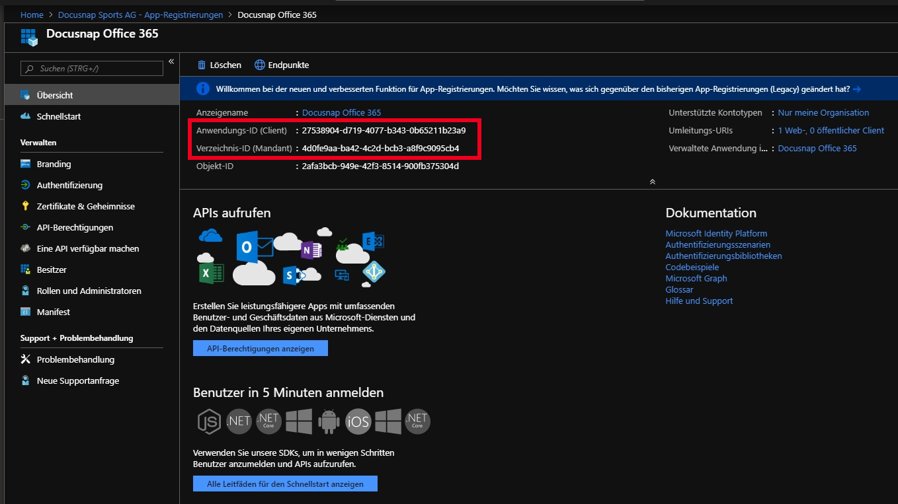The width and height of the screenshot is (898, 504).
Task: Click the Schnellstart cloud icon
Action: click(x=26, y=116)
